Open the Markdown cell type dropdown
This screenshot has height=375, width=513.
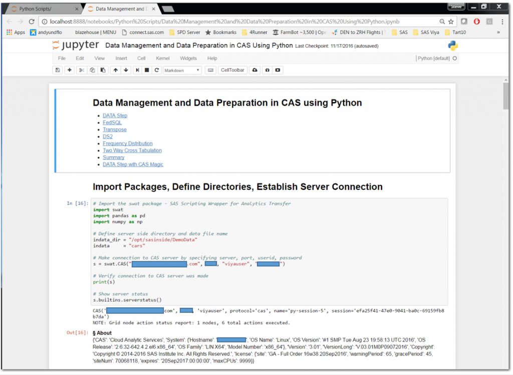pos(182,70)
